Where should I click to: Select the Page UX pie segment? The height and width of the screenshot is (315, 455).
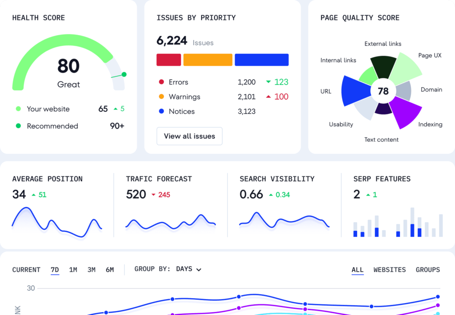(x=407, y=67)
